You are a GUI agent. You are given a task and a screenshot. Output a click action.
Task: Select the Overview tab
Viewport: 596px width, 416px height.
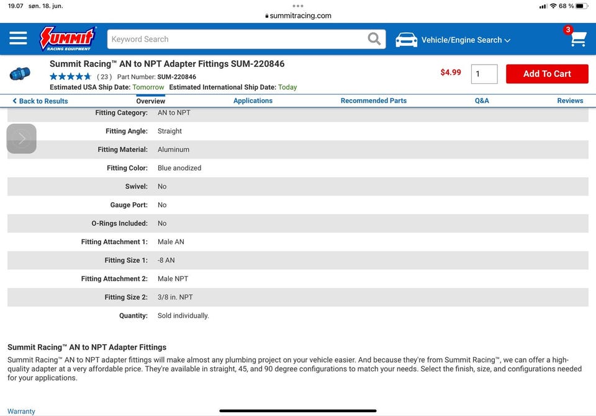(x=150, y=101)
